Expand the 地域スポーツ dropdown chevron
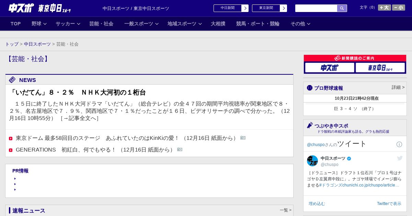 click(x=200, y=24)
